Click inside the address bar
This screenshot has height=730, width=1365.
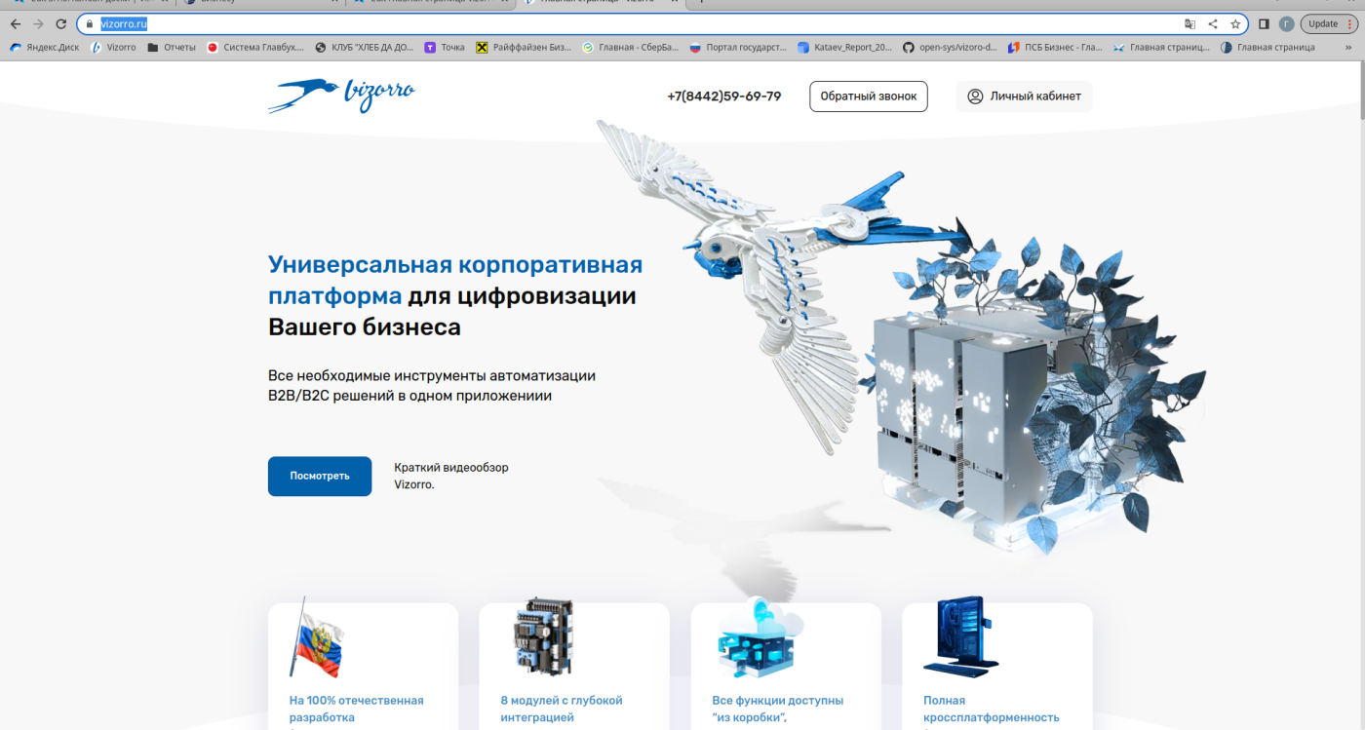(x=156, y=23)
